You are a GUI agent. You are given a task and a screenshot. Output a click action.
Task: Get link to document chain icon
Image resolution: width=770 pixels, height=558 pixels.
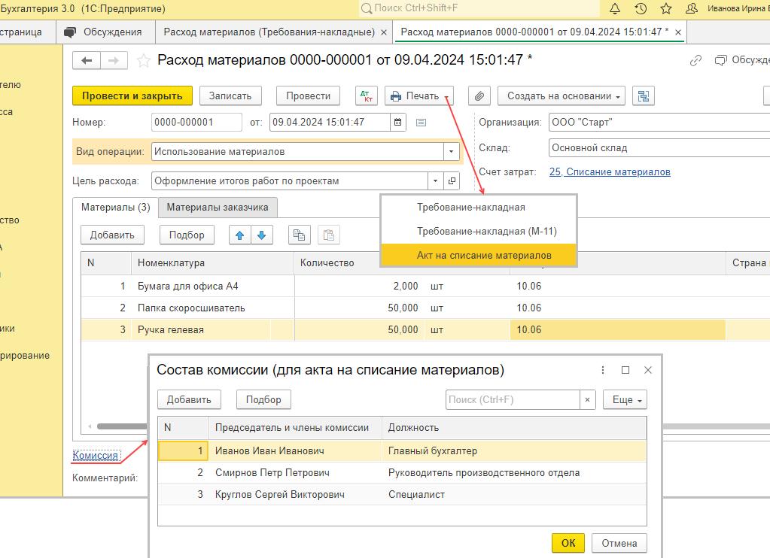(695, 60)
